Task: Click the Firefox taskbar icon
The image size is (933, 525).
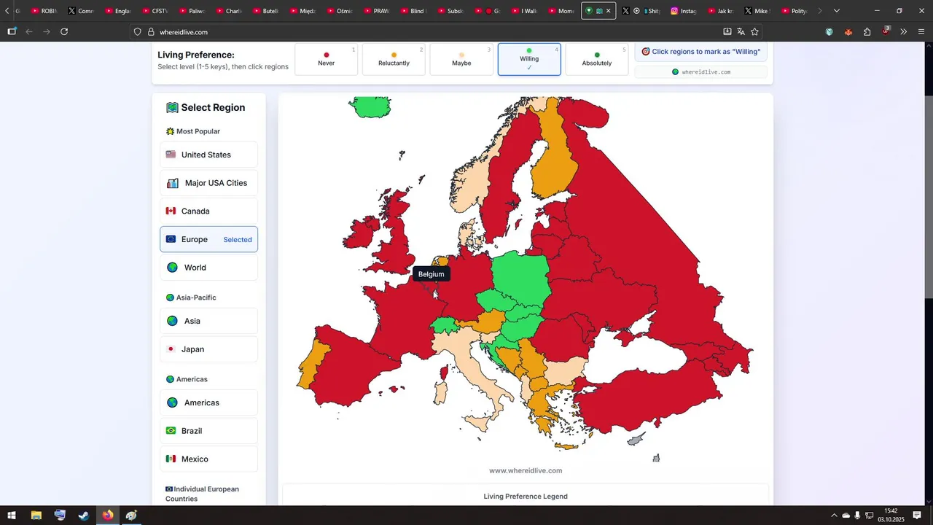Action: [108, 516]
